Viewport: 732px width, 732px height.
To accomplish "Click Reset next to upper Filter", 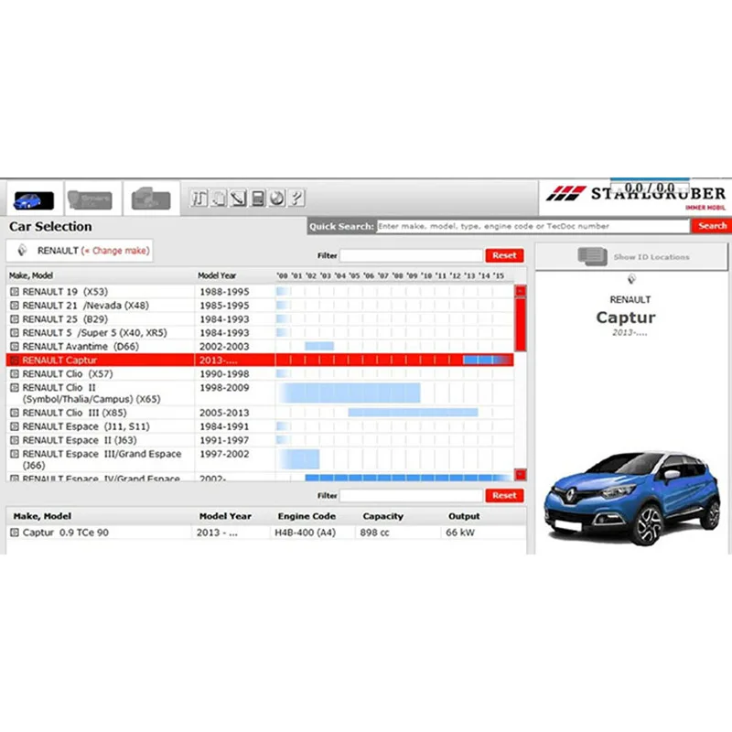I will point(504,256).
